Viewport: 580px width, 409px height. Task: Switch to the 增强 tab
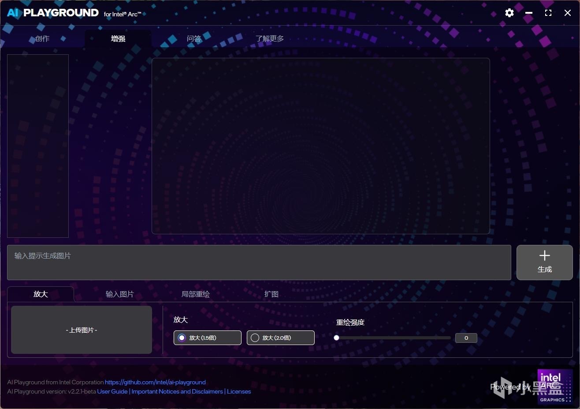coord(118,38)
